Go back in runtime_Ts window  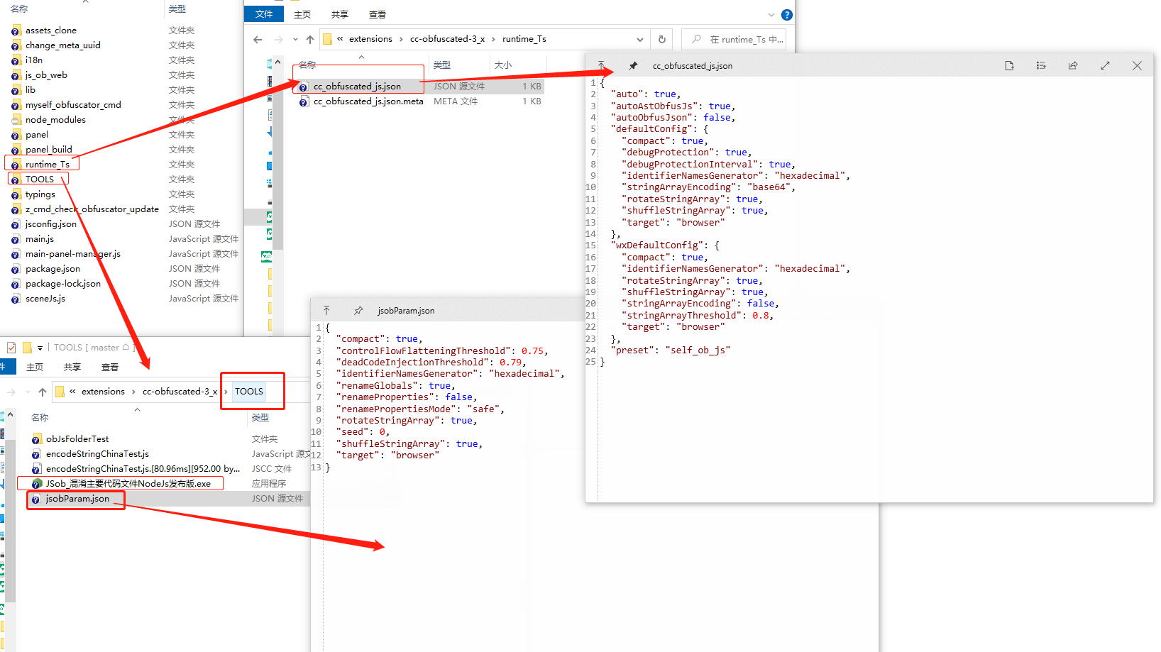point(258,40)
